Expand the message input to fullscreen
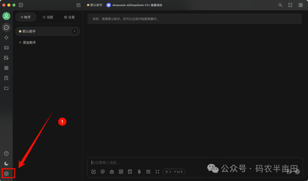This screenshot has width=308, height=181. (x=157, y=172)
